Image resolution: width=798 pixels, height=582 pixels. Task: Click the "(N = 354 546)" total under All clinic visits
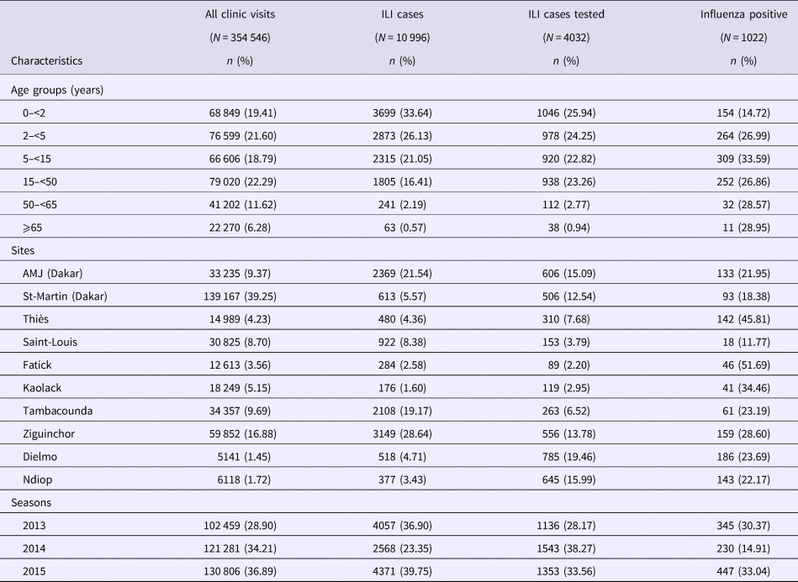click(x=241, y=37)
